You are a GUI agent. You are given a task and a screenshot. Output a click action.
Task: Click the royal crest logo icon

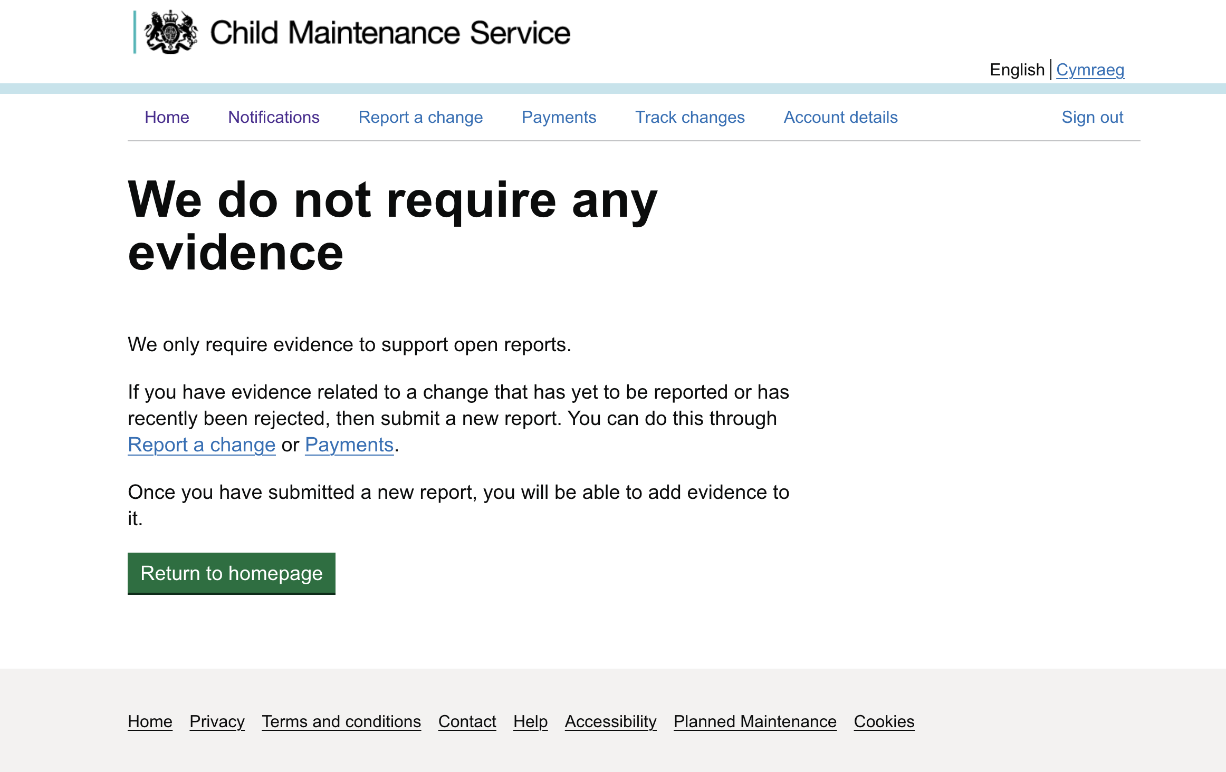point(170,33)
